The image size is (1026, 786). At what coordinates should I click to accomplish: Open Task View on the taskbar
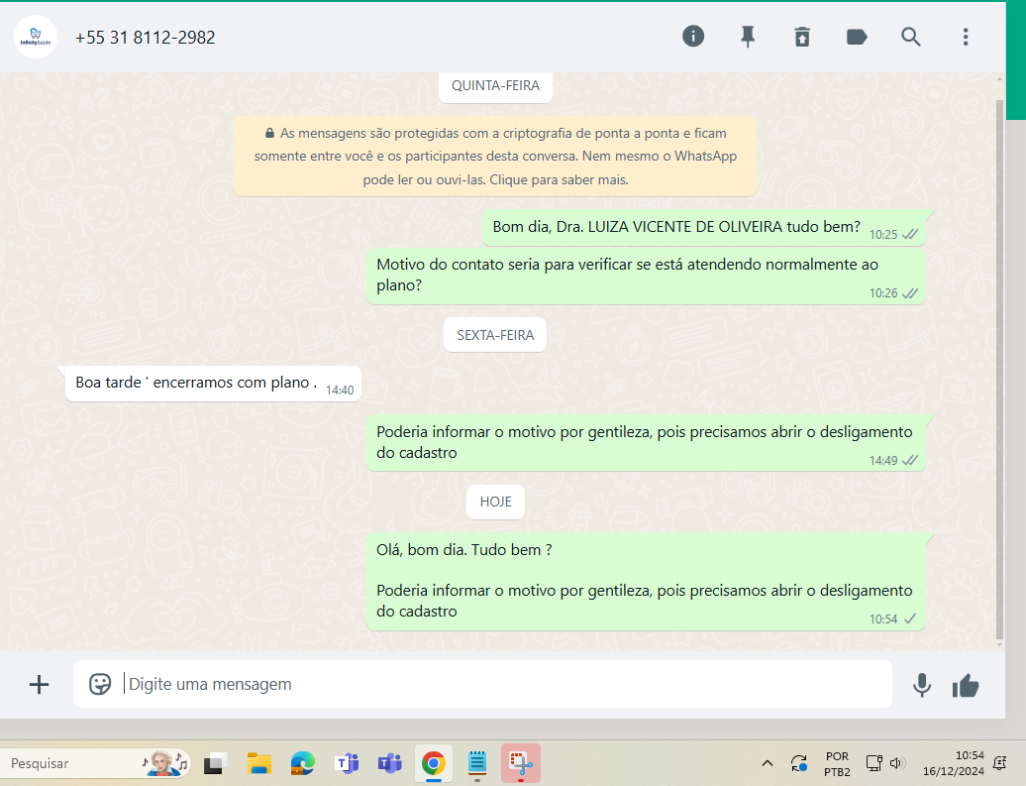coord(215,763)
